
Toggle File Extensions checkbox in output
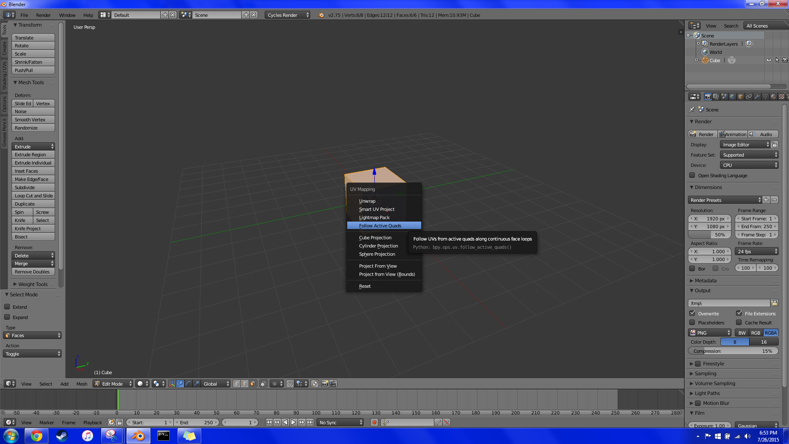point(738,313)
